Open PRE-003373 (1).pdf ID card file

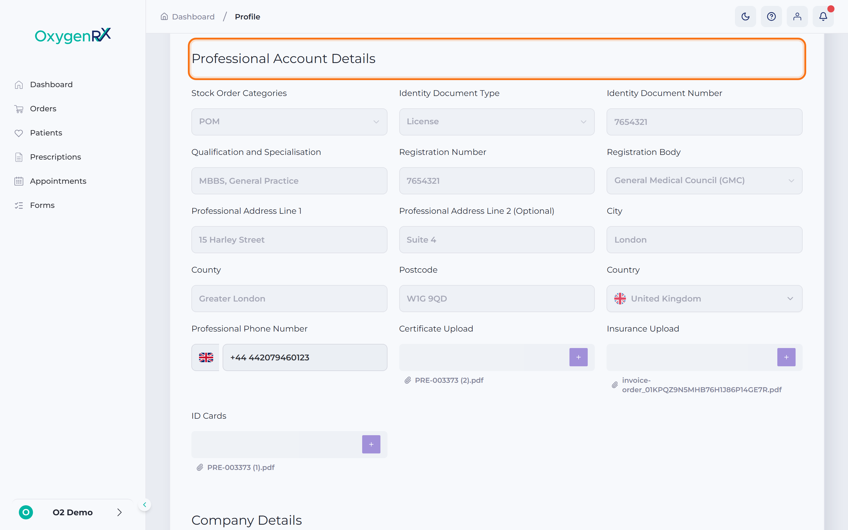[x=241, y=467]
